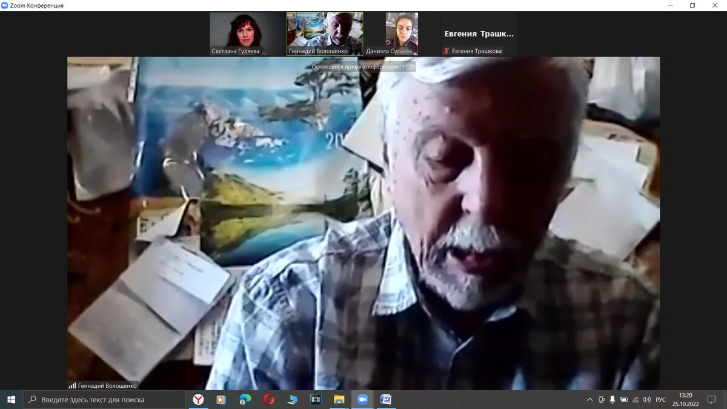Click the remaining conference time banner
727x409 pixels.
pyautogui.click(x=363, y=67)
